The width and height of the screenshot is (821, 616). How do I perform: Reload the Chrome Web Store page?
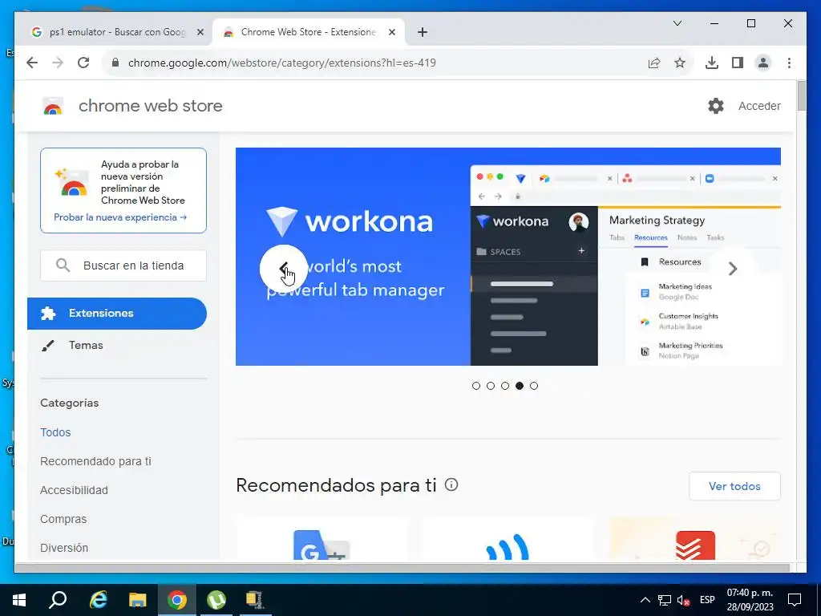83,63
